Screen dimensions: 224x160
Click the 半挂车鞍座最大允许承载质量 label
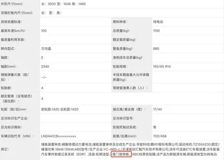131,77
